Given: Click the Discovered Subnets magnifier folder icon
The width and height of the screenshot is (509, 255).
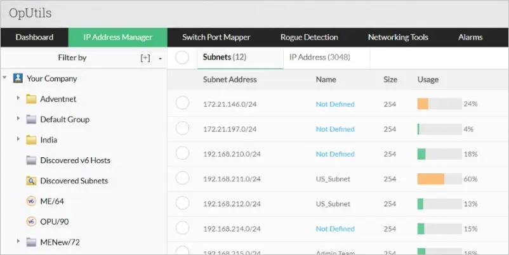Looking at the screenshot, I should 31,180.
